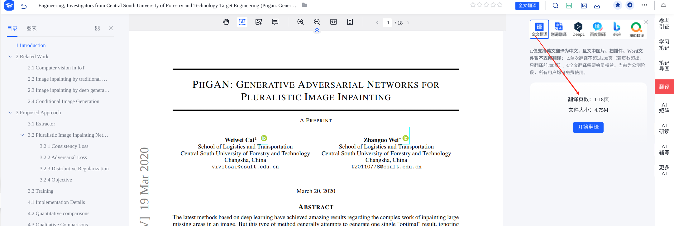
Task: Open the comment annotation tool
Action: 275,22
